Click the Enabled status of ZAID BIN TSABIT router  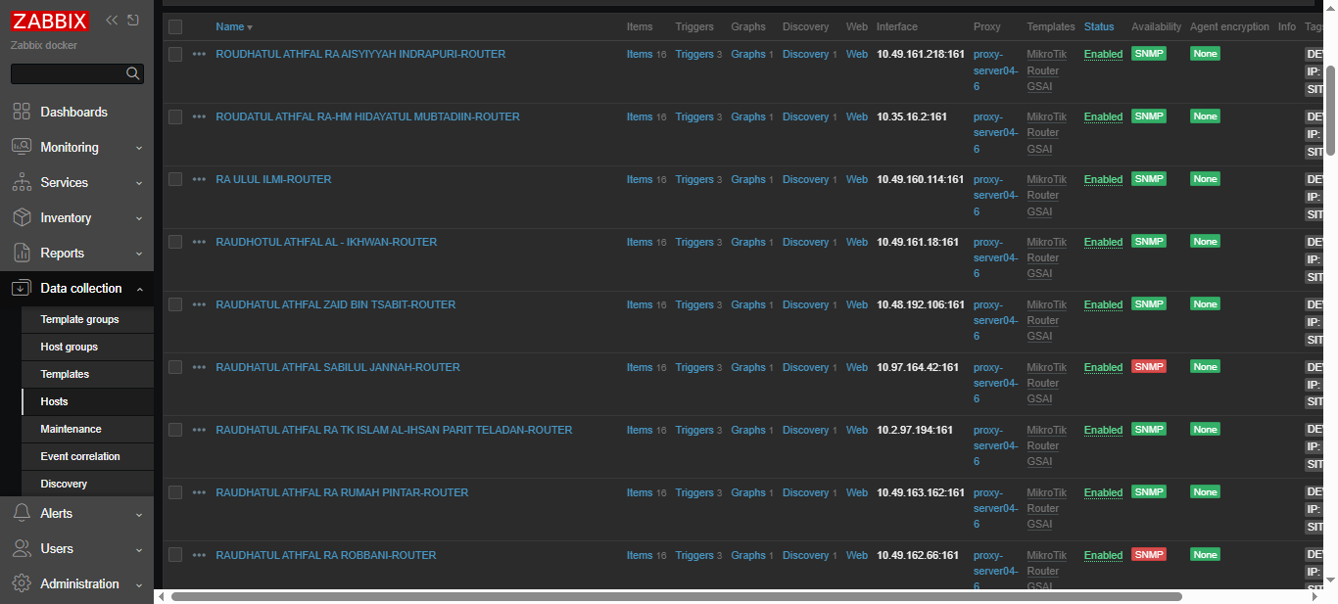tap(1103, 304)
